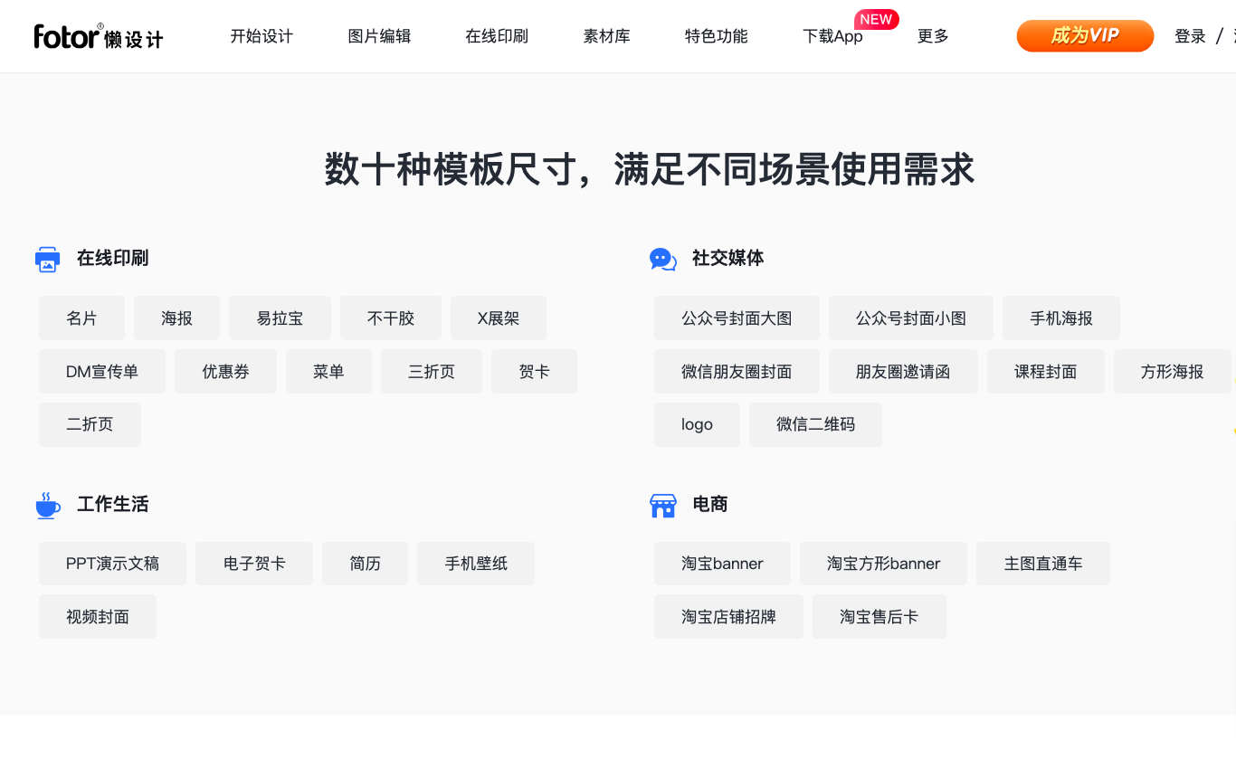Screen dimensions: 1236x778
Task: Open the 素材库 section
Action: coord(606,36)
